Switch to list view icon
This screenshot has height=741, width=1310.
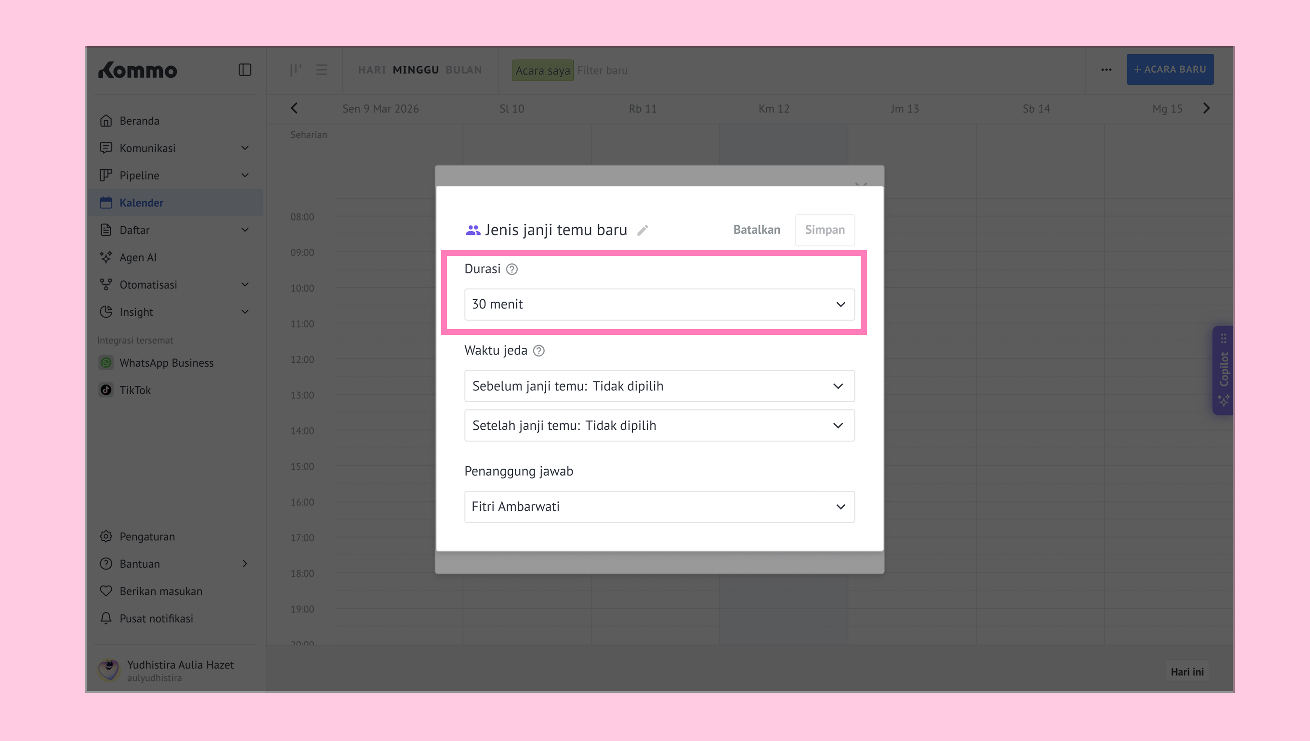click(321, 70)
